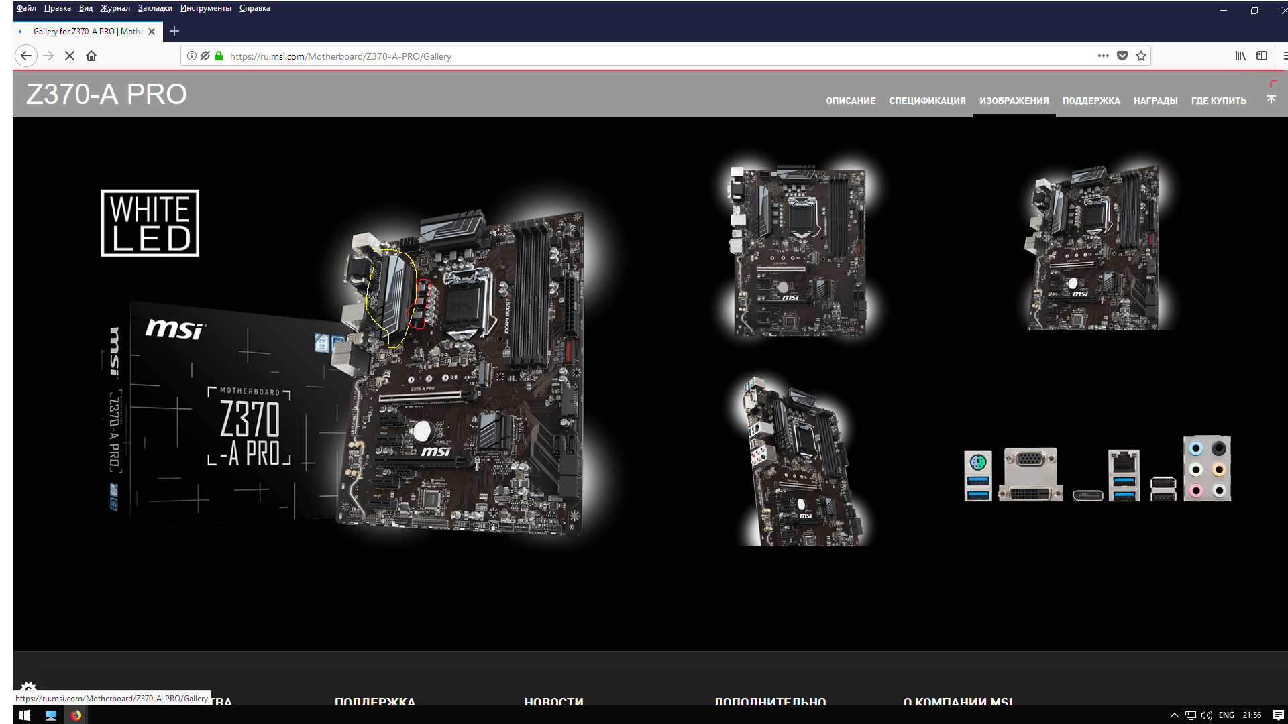This screenshot has width=1288, height=724.
Task: Click the address bar URL field
Action: pyautogui.click(x=604, y=56)
